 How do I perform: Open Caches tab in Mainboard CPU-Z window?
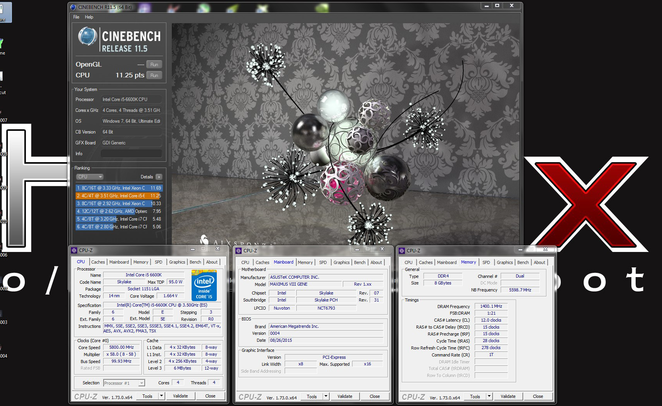pos(263,262)
